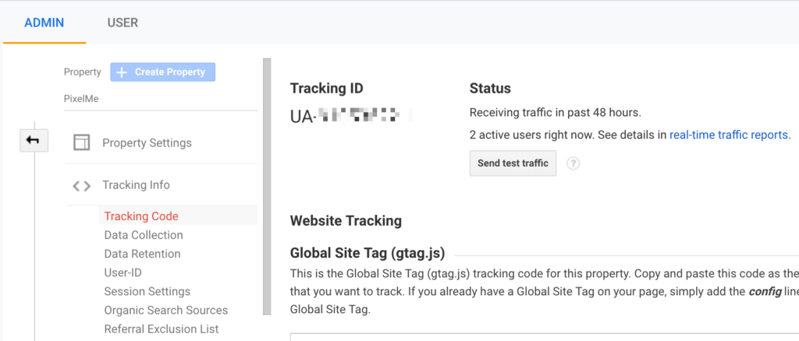799x341 pixels.
Task: Switch to the USER tab
Action: [123, 23]
